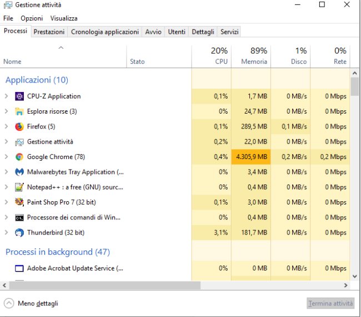This screenshot has width=361, height=317.
Task: Switch to the Cronologia applicazioni tab
Action: [105, 32]
